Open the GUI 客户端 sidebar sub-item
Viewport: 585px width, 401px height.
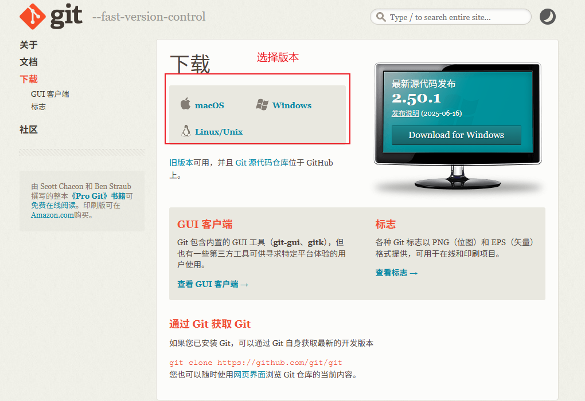coord(50,95)
